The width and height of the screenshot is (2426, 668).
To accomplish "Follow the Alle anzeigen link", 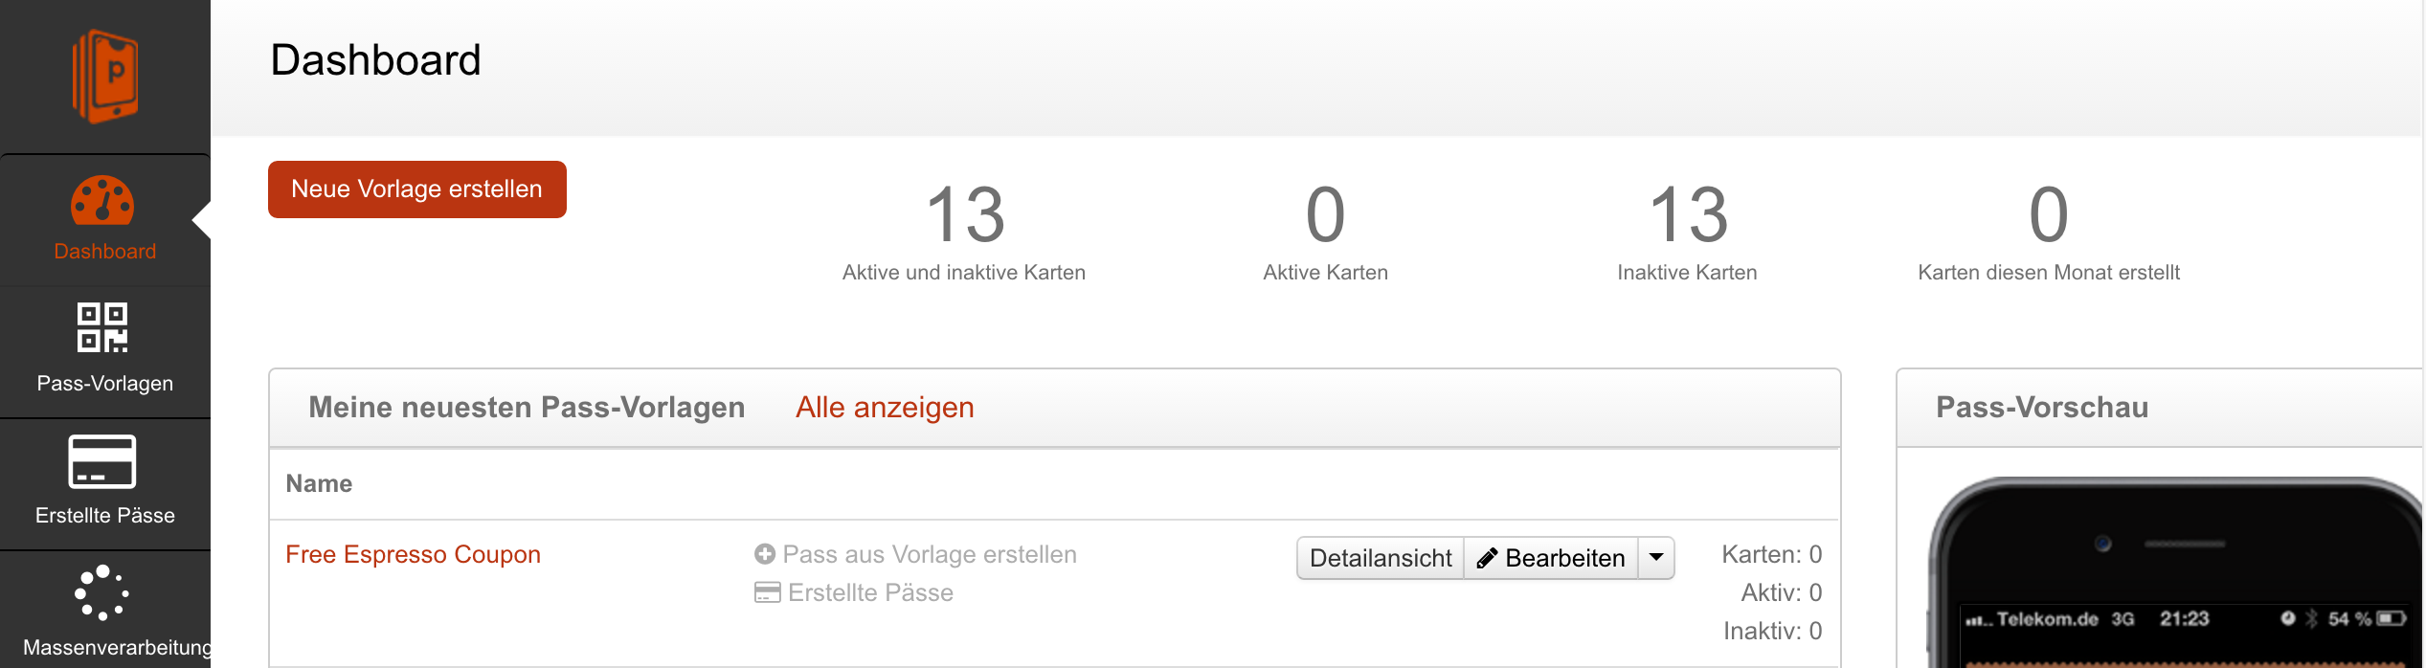I will point(885,407).
